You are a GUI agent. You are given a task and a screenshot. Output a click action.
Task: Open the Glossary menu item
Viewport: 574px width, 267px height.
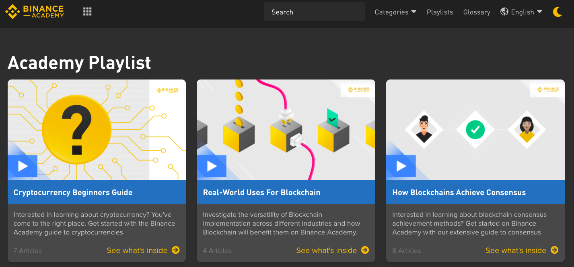pos(477,12)
